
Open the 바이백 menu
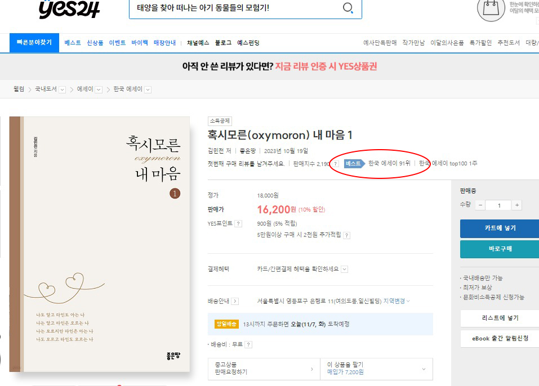pos(140,43)
